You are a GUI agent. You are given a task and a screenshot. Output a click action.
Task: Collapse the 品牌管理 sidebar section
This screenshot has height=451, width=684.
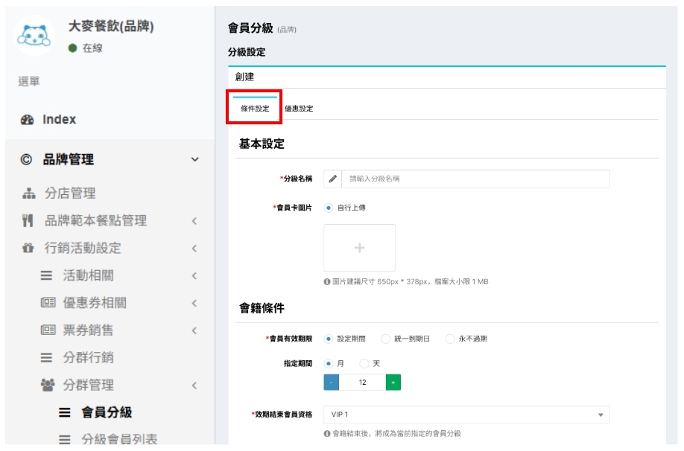coord(194,160)
